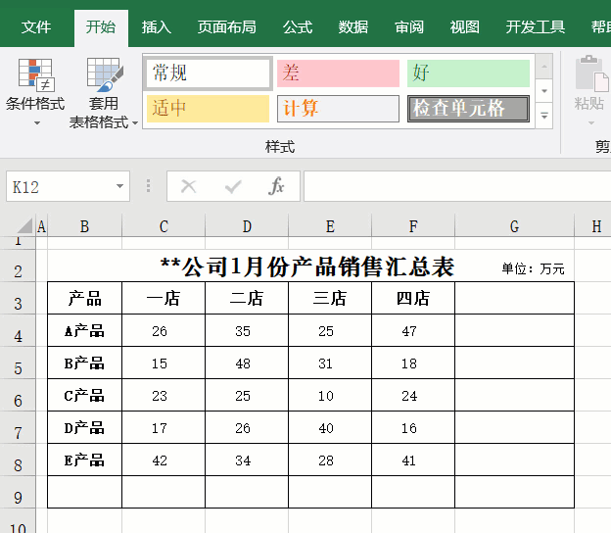Click the 单位：万元 cell
The height and width of the screenshot is (533, 611).
(x=533, y=268)
